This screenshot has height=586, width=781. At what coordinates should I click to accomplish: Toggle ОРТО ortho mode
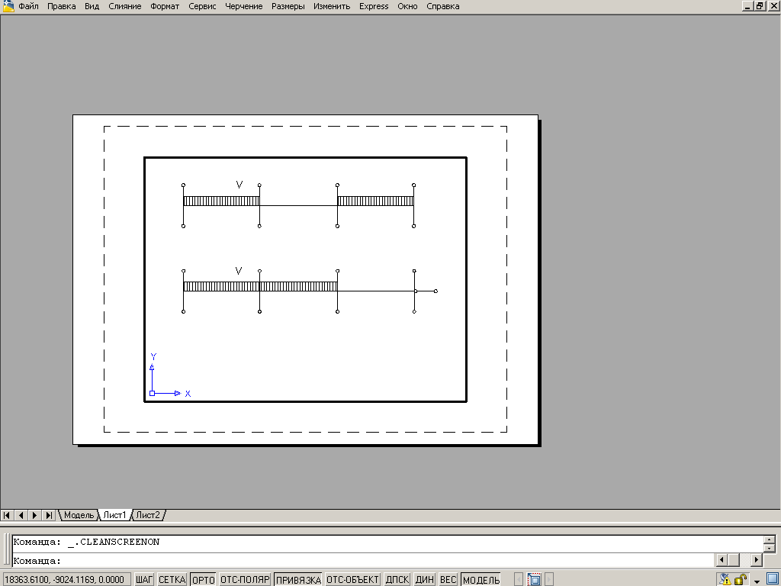coord(203,580)
